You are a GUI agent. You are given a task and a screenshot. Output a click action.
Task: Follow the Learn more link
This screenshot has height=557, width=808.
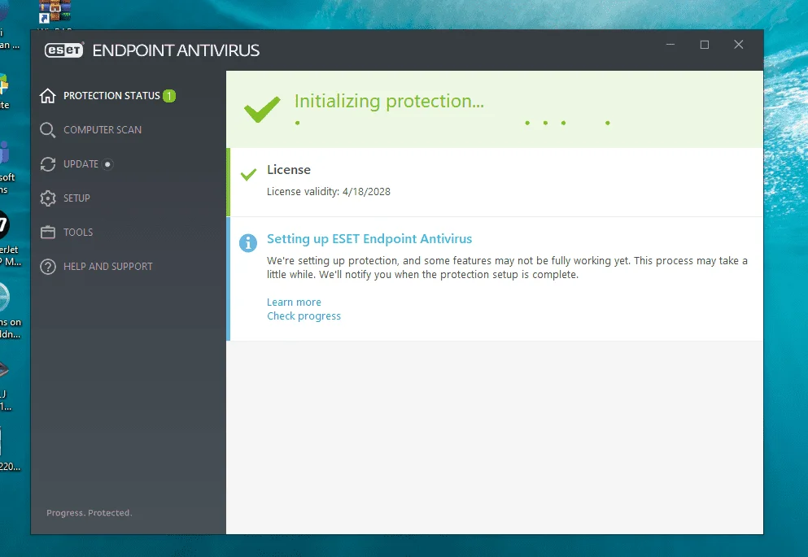294,302
